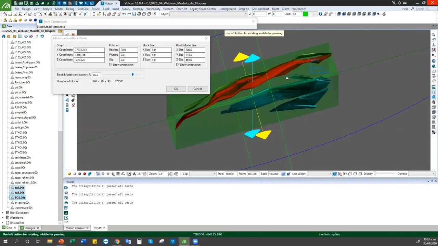438x246 pixels.
Task: Switch to the Changes tab
Action: [x=29, y=228]
